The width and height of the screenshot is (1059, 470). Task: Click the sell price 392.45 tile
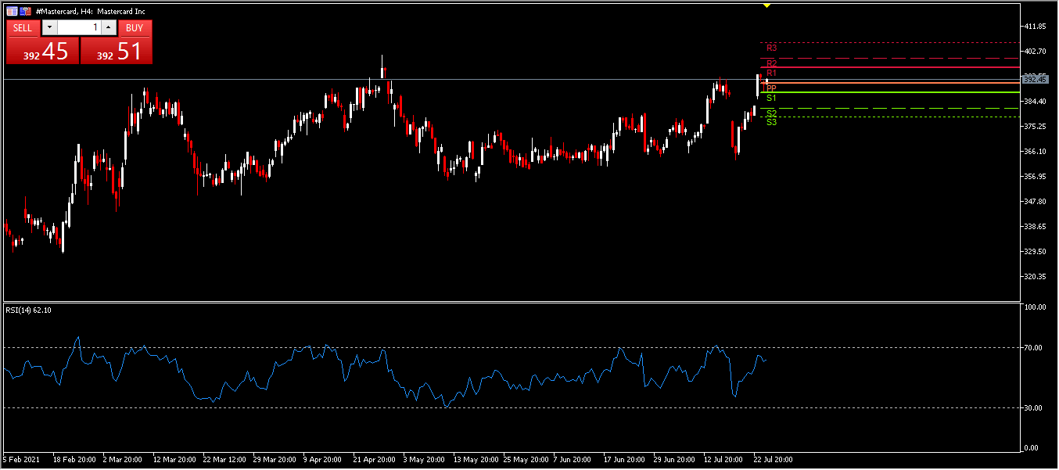tap(43, 52)
